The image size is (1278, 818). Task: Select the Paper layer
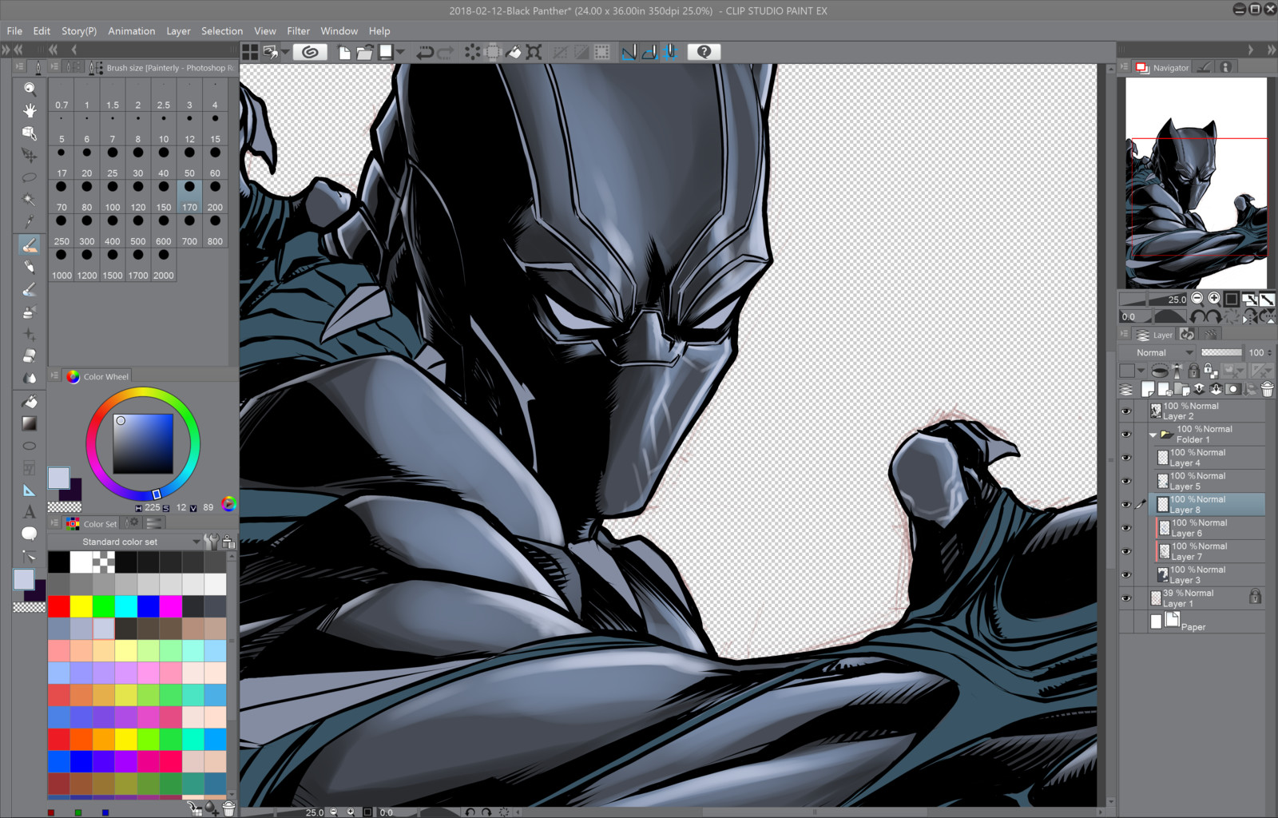[1207, 622]
